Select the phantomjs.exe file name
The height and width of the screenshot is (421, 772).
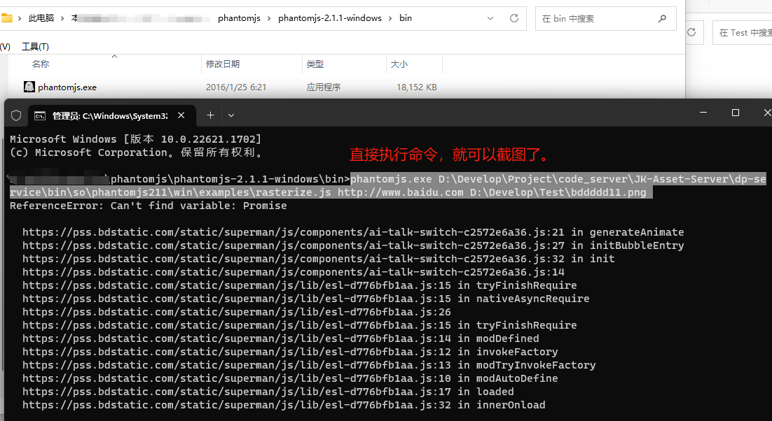(x=67, y=87)
